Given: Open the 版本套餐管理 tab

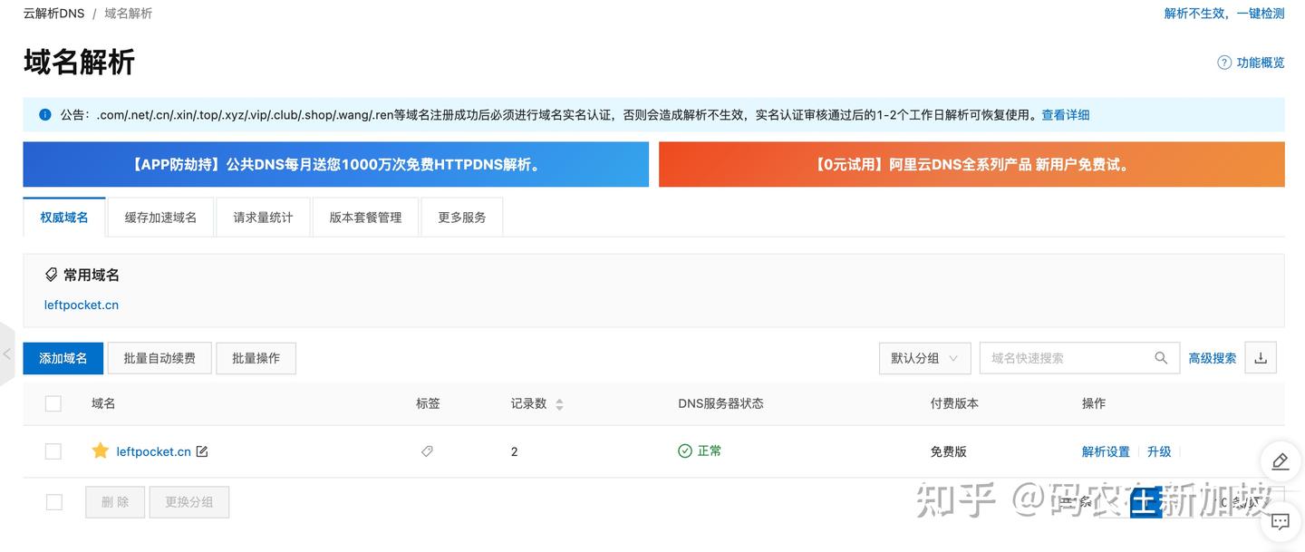Looking at the screenshot, I should pyautogui.click(x=365, y=218).
